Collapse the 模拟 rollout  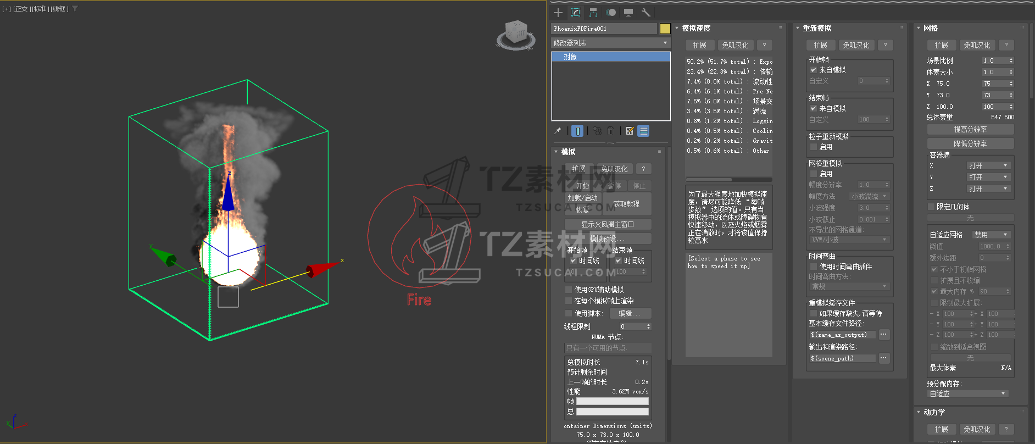pyautogui.click(x=556, y=152)
